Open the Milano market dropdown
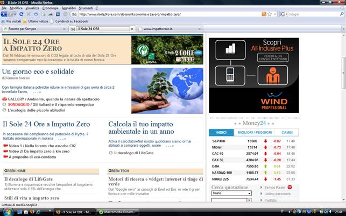The image size is (346, 216). (x=231, y=193)
